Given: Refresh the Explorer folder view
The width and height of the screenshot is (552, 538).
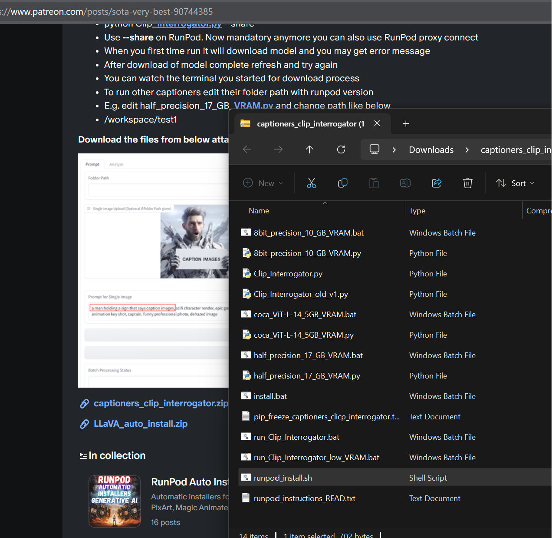Looking at the screenshot, I should (x=341, y=149).
